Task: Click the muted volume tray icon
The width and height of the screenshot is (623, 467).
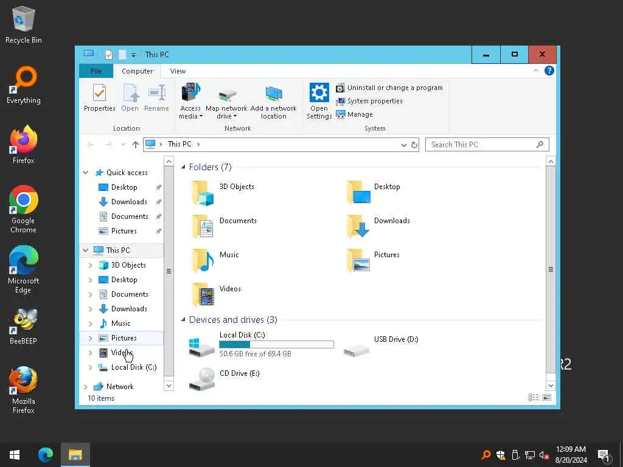Action: (545, 455)
